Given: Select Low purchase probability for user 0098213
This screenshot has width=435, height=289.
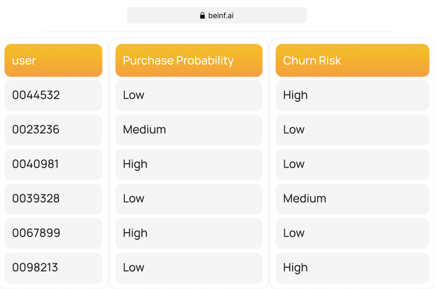Looking at the screenshot, I should click(x=189, y=268).
